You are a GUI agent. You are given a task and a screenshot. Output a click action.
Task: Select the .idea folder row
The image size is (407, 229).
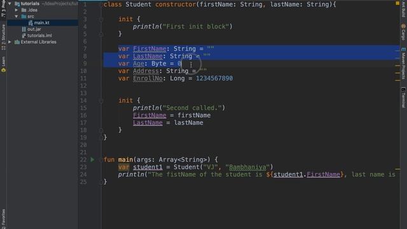pos(43,10)
